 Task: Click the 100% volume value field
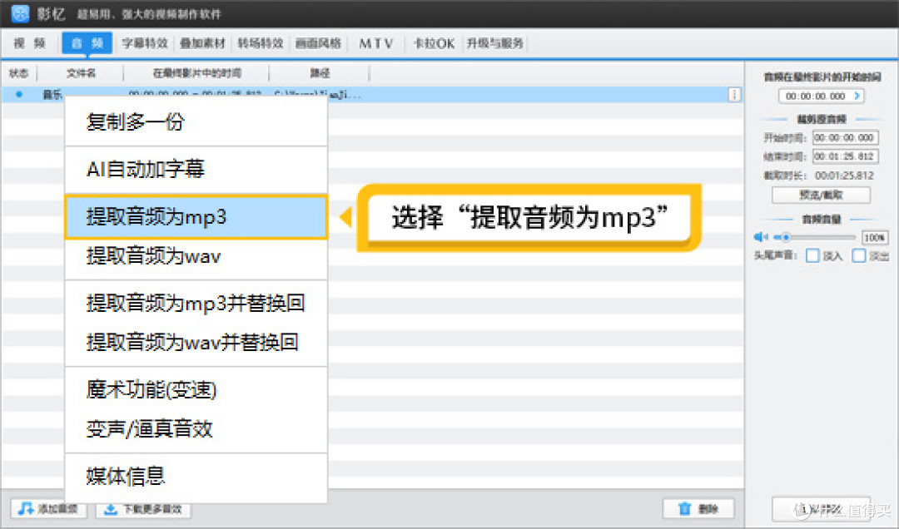[x=874, y=237]
